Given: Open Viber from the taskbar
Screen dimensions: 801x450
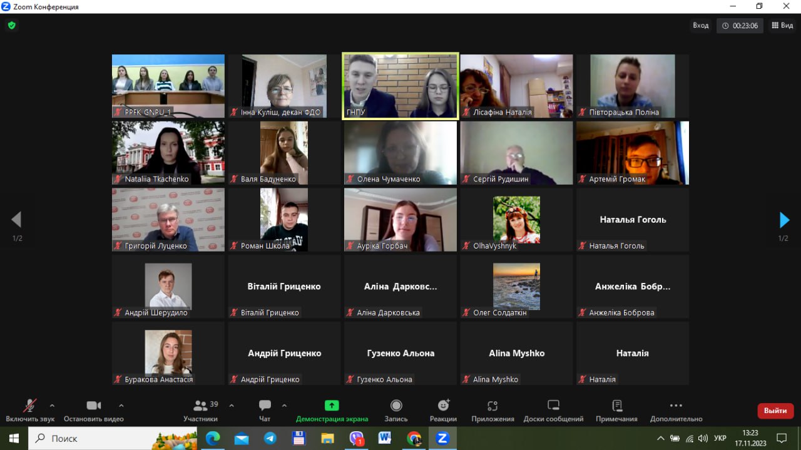Looking at the screenshot, I should pos(357,439).
